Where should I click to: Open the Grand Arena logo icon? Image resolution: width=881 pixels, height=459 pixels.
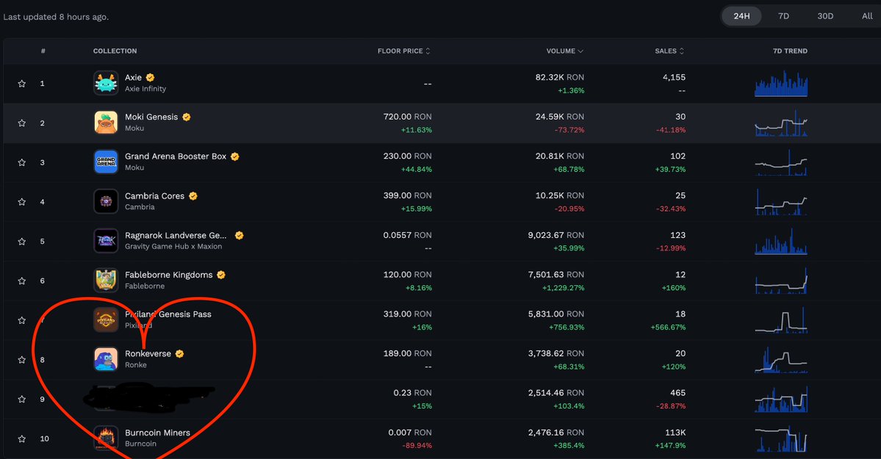(106, 162)
